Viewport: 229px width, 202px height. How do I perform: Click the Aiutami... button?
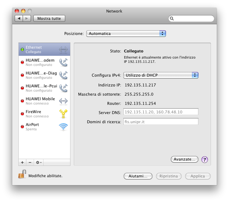[138, 176]
